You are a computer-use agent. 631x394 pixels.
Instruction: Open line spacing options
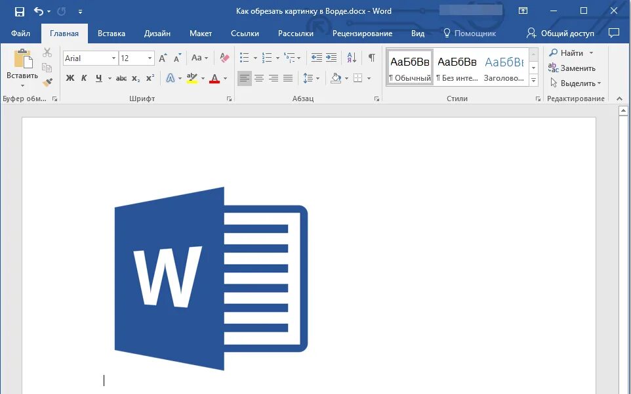[x=311, y=78]
